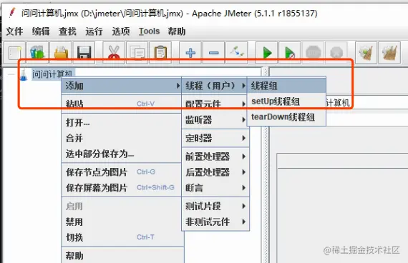Open the 文件 menu
Image resolution: width=408 pixels, height=263 pixels.
pyautogui.click(x=14, y=31)
